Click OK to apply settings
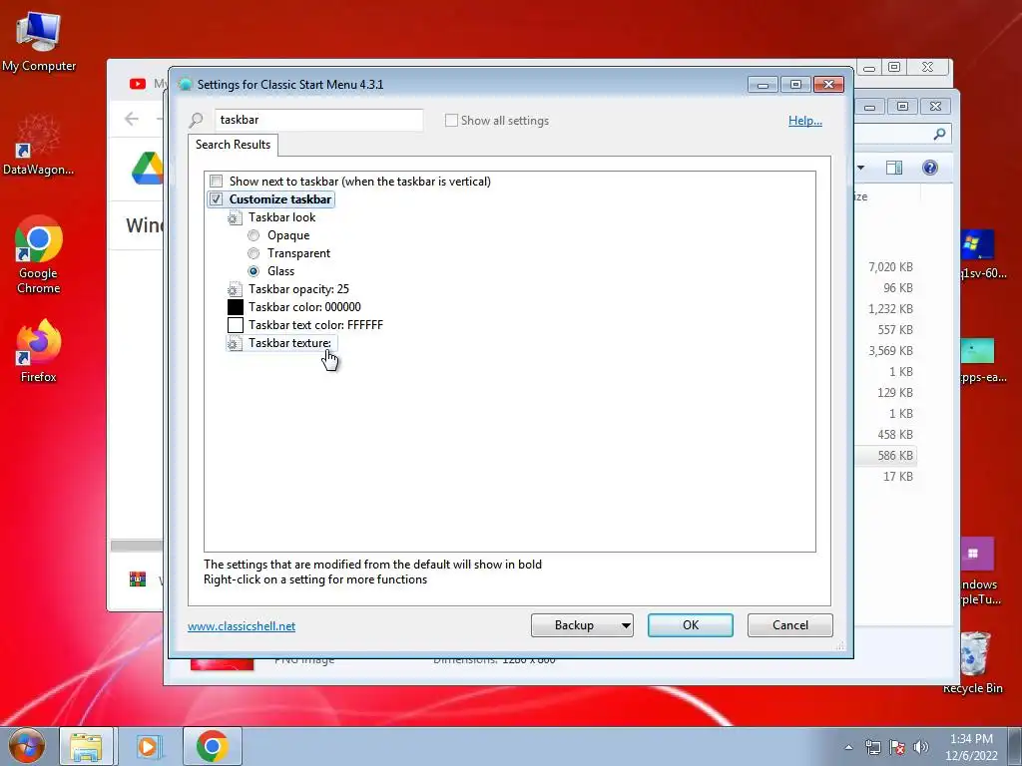 (691, 625)
